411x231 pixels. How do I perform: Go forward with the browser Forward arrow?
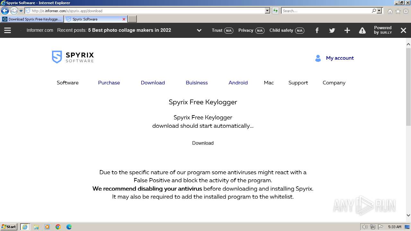[x=14, y=11]
